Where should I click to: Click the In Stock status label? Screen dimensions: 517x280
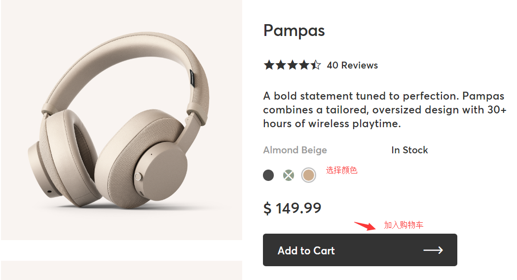tap(409, 150)
